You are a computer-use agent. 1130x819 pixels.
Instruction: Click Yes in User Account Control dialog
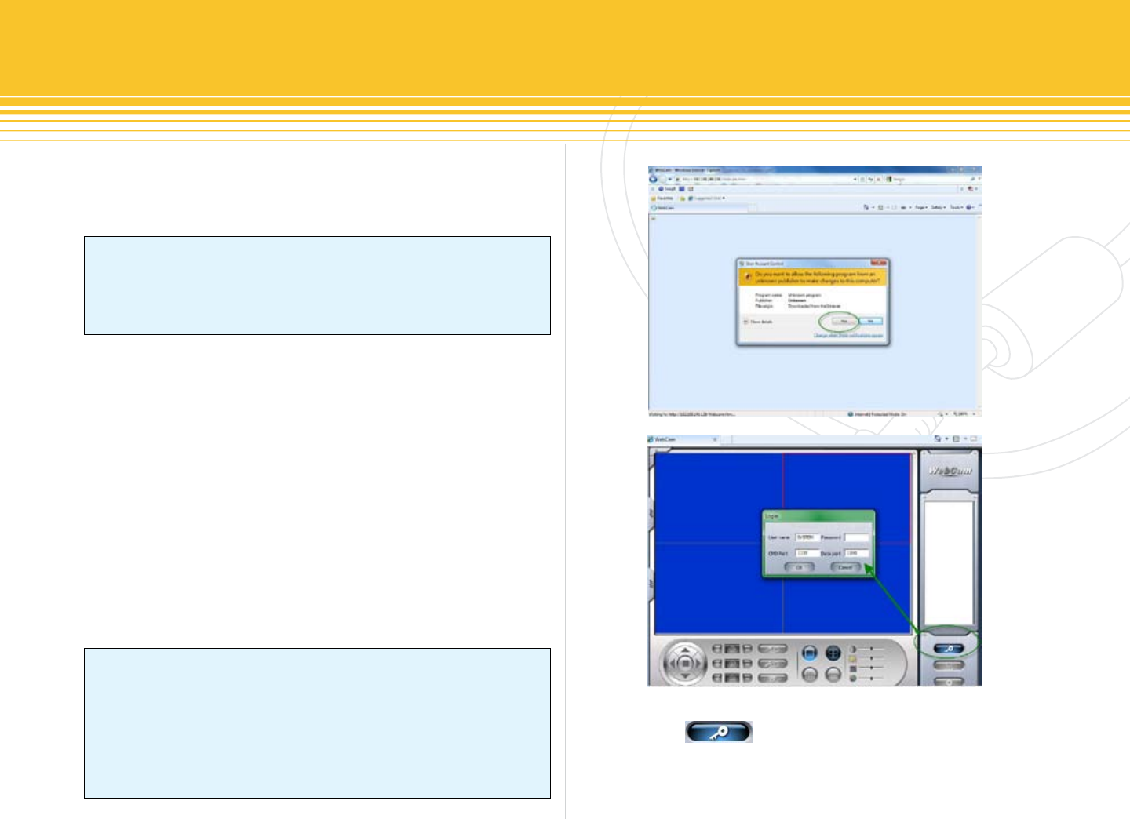pos(844,322)
